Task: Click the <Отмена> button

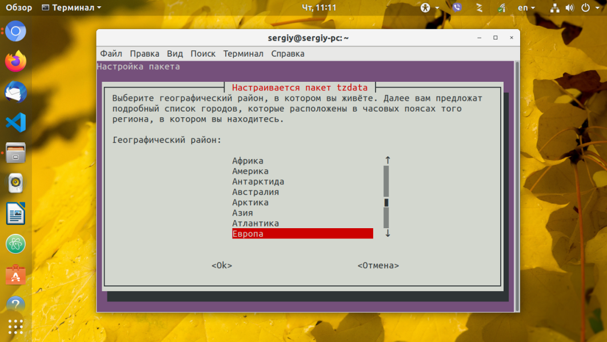Action: (x=378, y=265)
